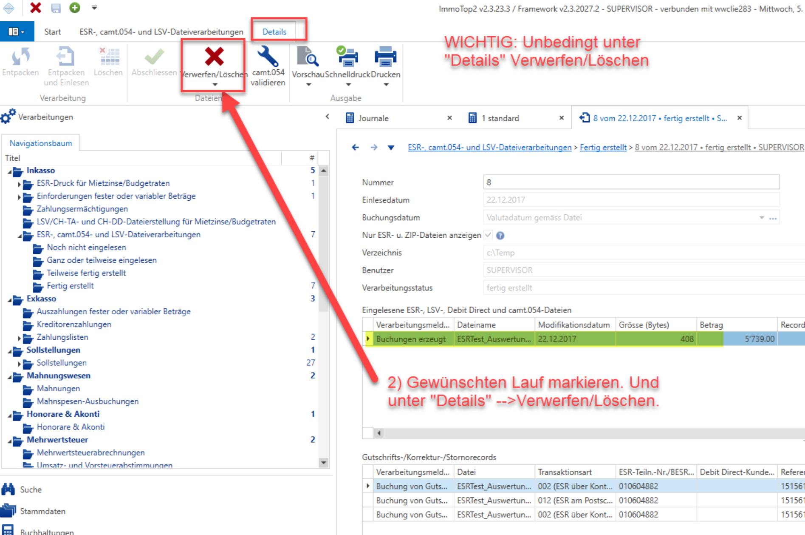Open the Vorschau preview icon
The height and width of the screenshot is (535, 805).
pyautogui.click(x=308, y=57)
